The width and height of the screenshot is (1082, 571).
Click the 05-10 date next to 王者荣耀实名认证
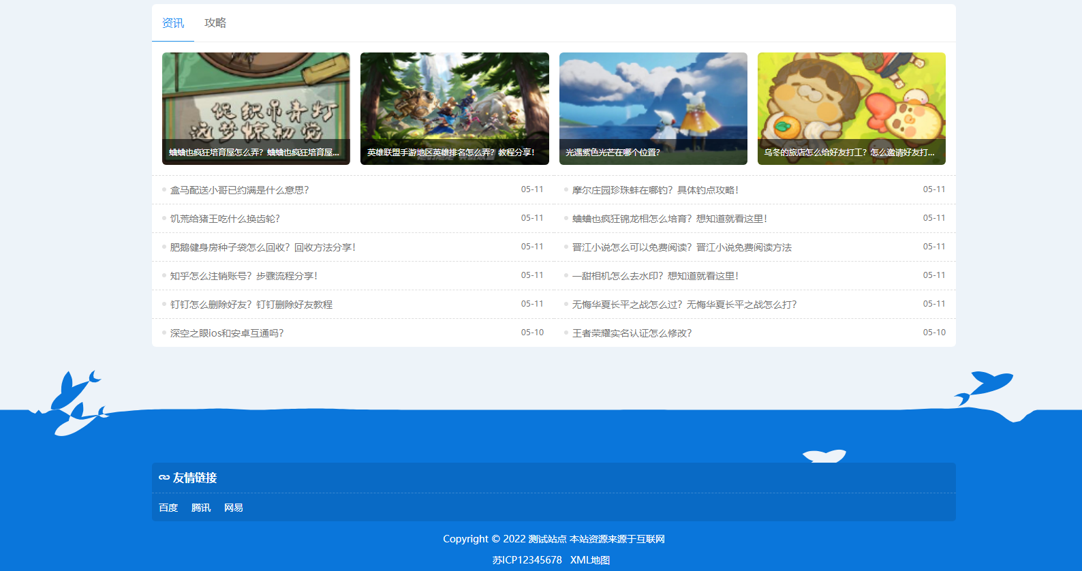934,333
